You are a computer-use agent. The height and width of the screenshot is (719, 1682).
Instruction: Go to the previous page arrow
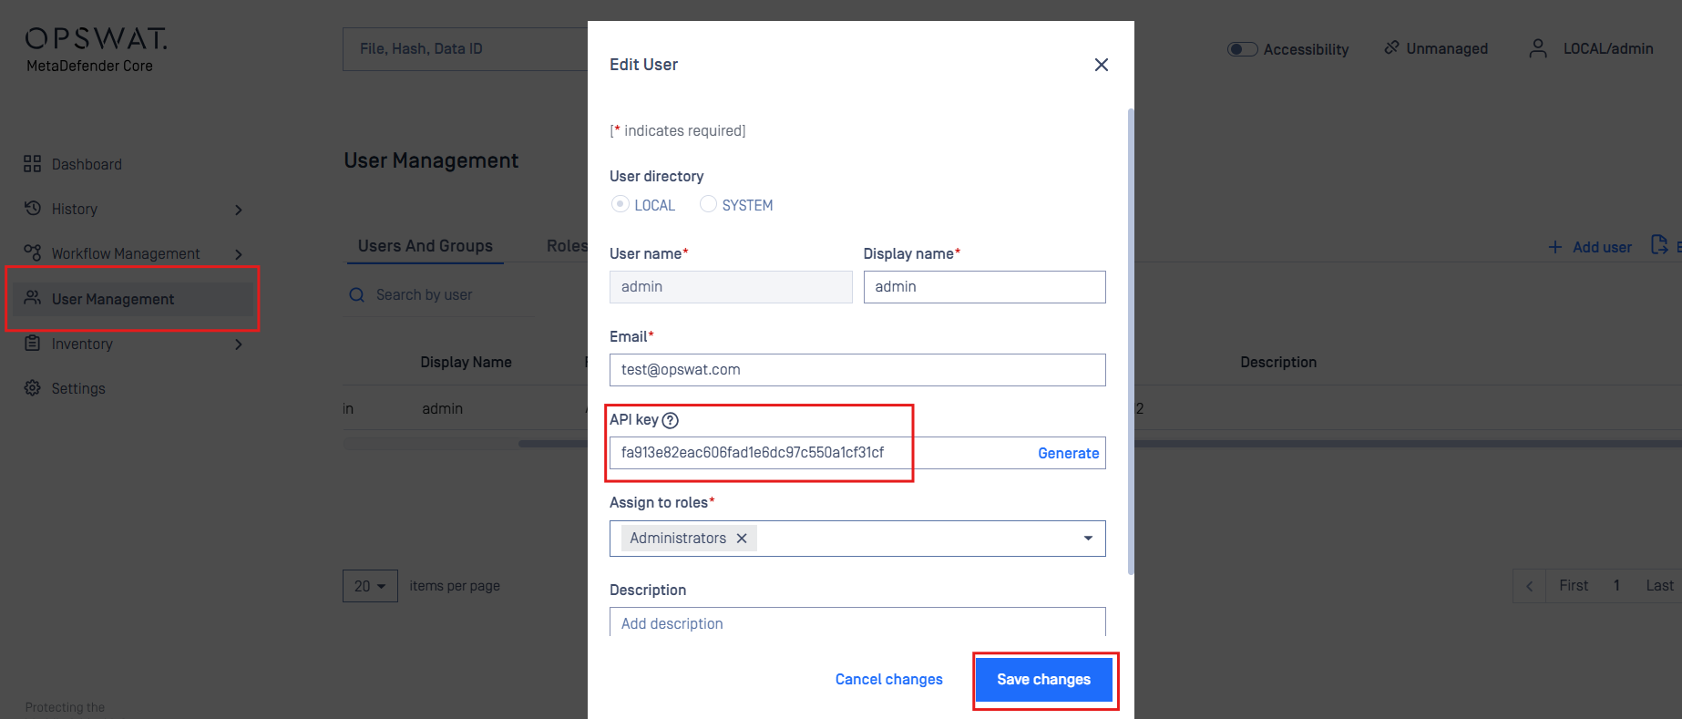1530,586
